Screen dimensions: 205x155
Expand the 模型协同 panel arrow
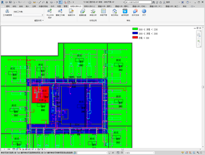point(43,20)
